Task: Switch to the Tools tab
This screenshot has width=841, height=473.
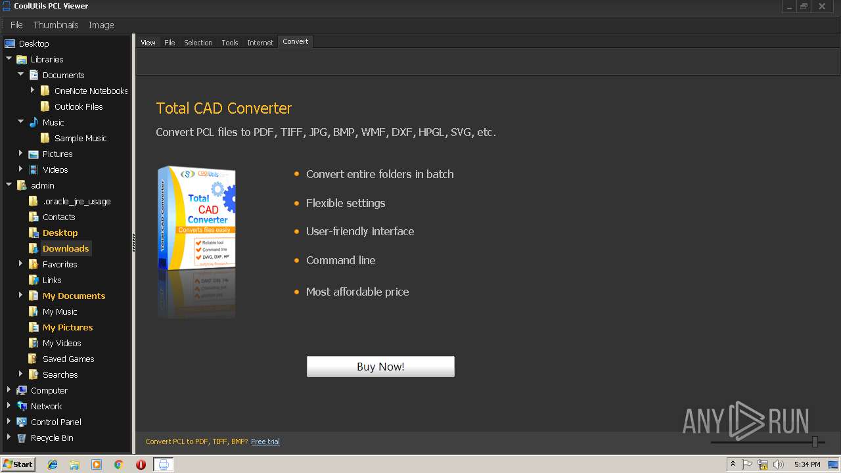Action: [x=229, y=43]
